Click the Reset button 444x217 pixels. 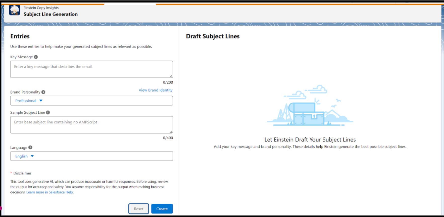138,209
